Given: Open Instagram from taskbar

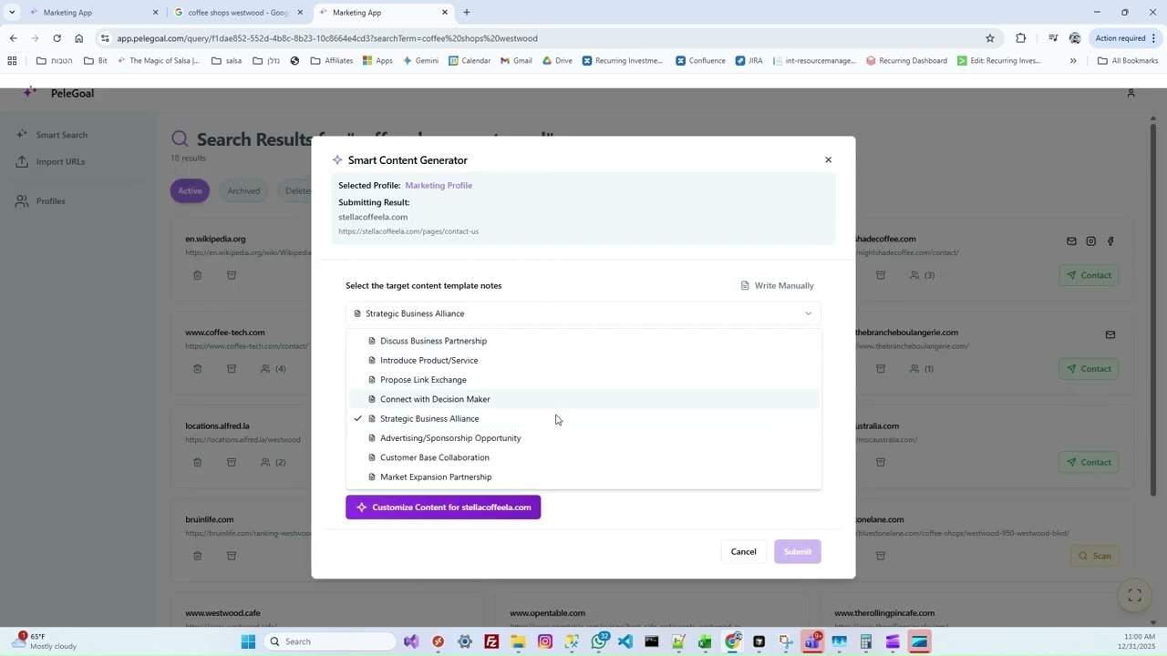Looking at the screenshot, I should pos(545,641).
